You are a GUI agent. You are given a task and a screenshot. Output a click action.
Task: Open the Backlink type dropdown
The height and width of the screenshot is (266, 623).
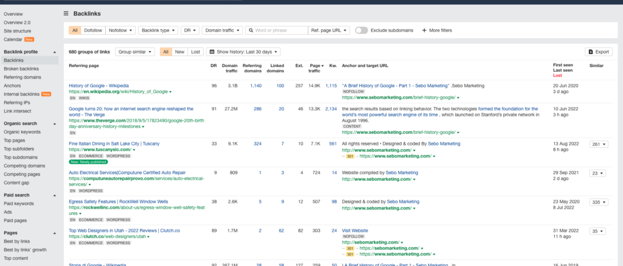tap(158, 30)
